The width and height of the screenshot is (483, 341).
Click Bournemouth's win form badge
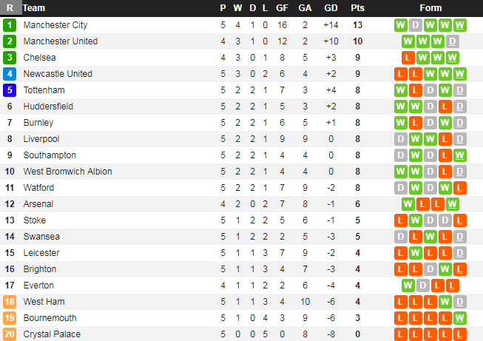[460, 318]
